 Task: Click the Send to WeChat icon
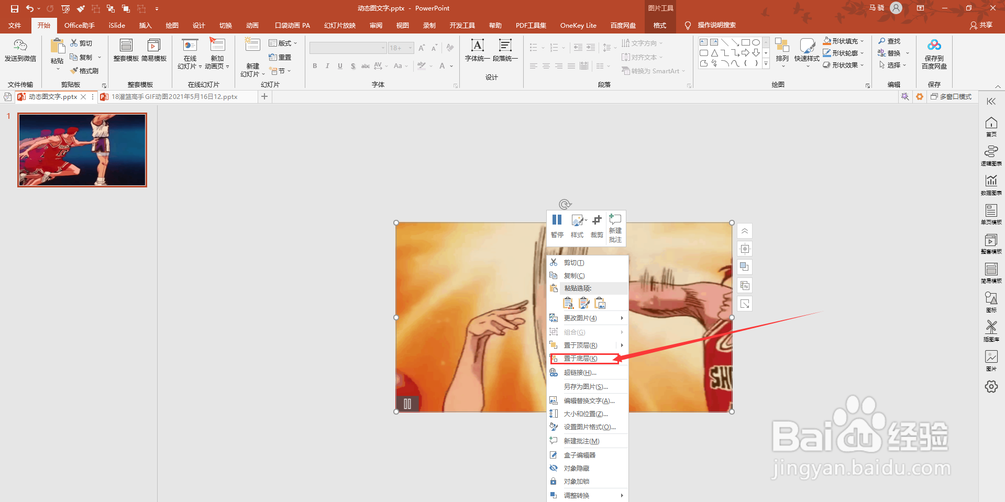click(x=20, y=46)
